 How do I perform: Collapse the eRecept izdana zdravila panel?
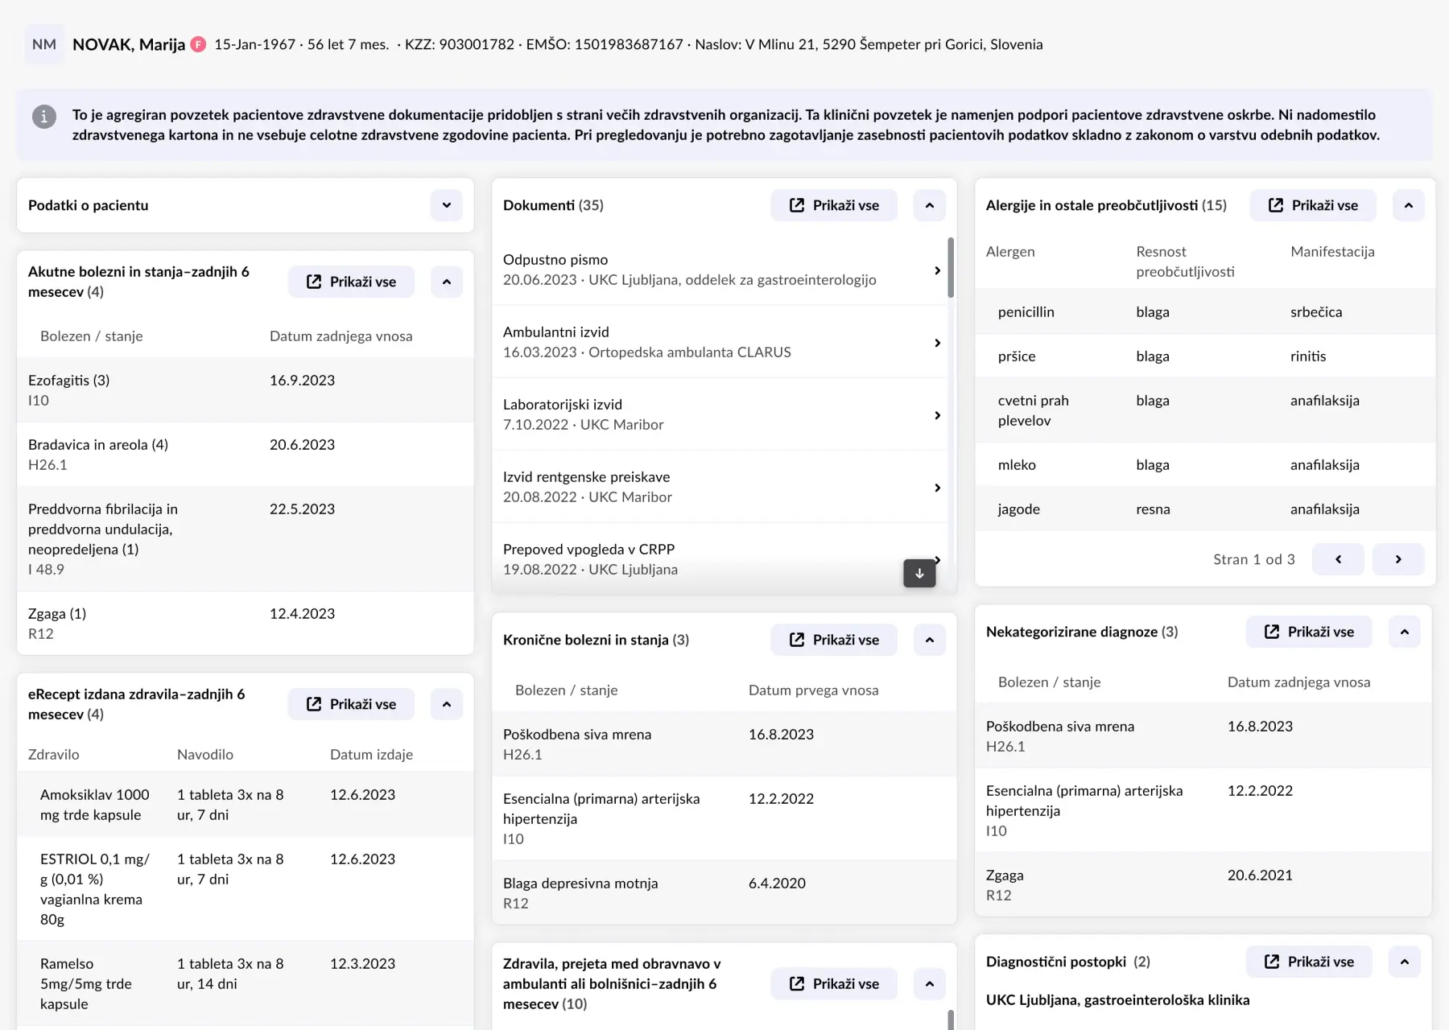pos(446,704)
